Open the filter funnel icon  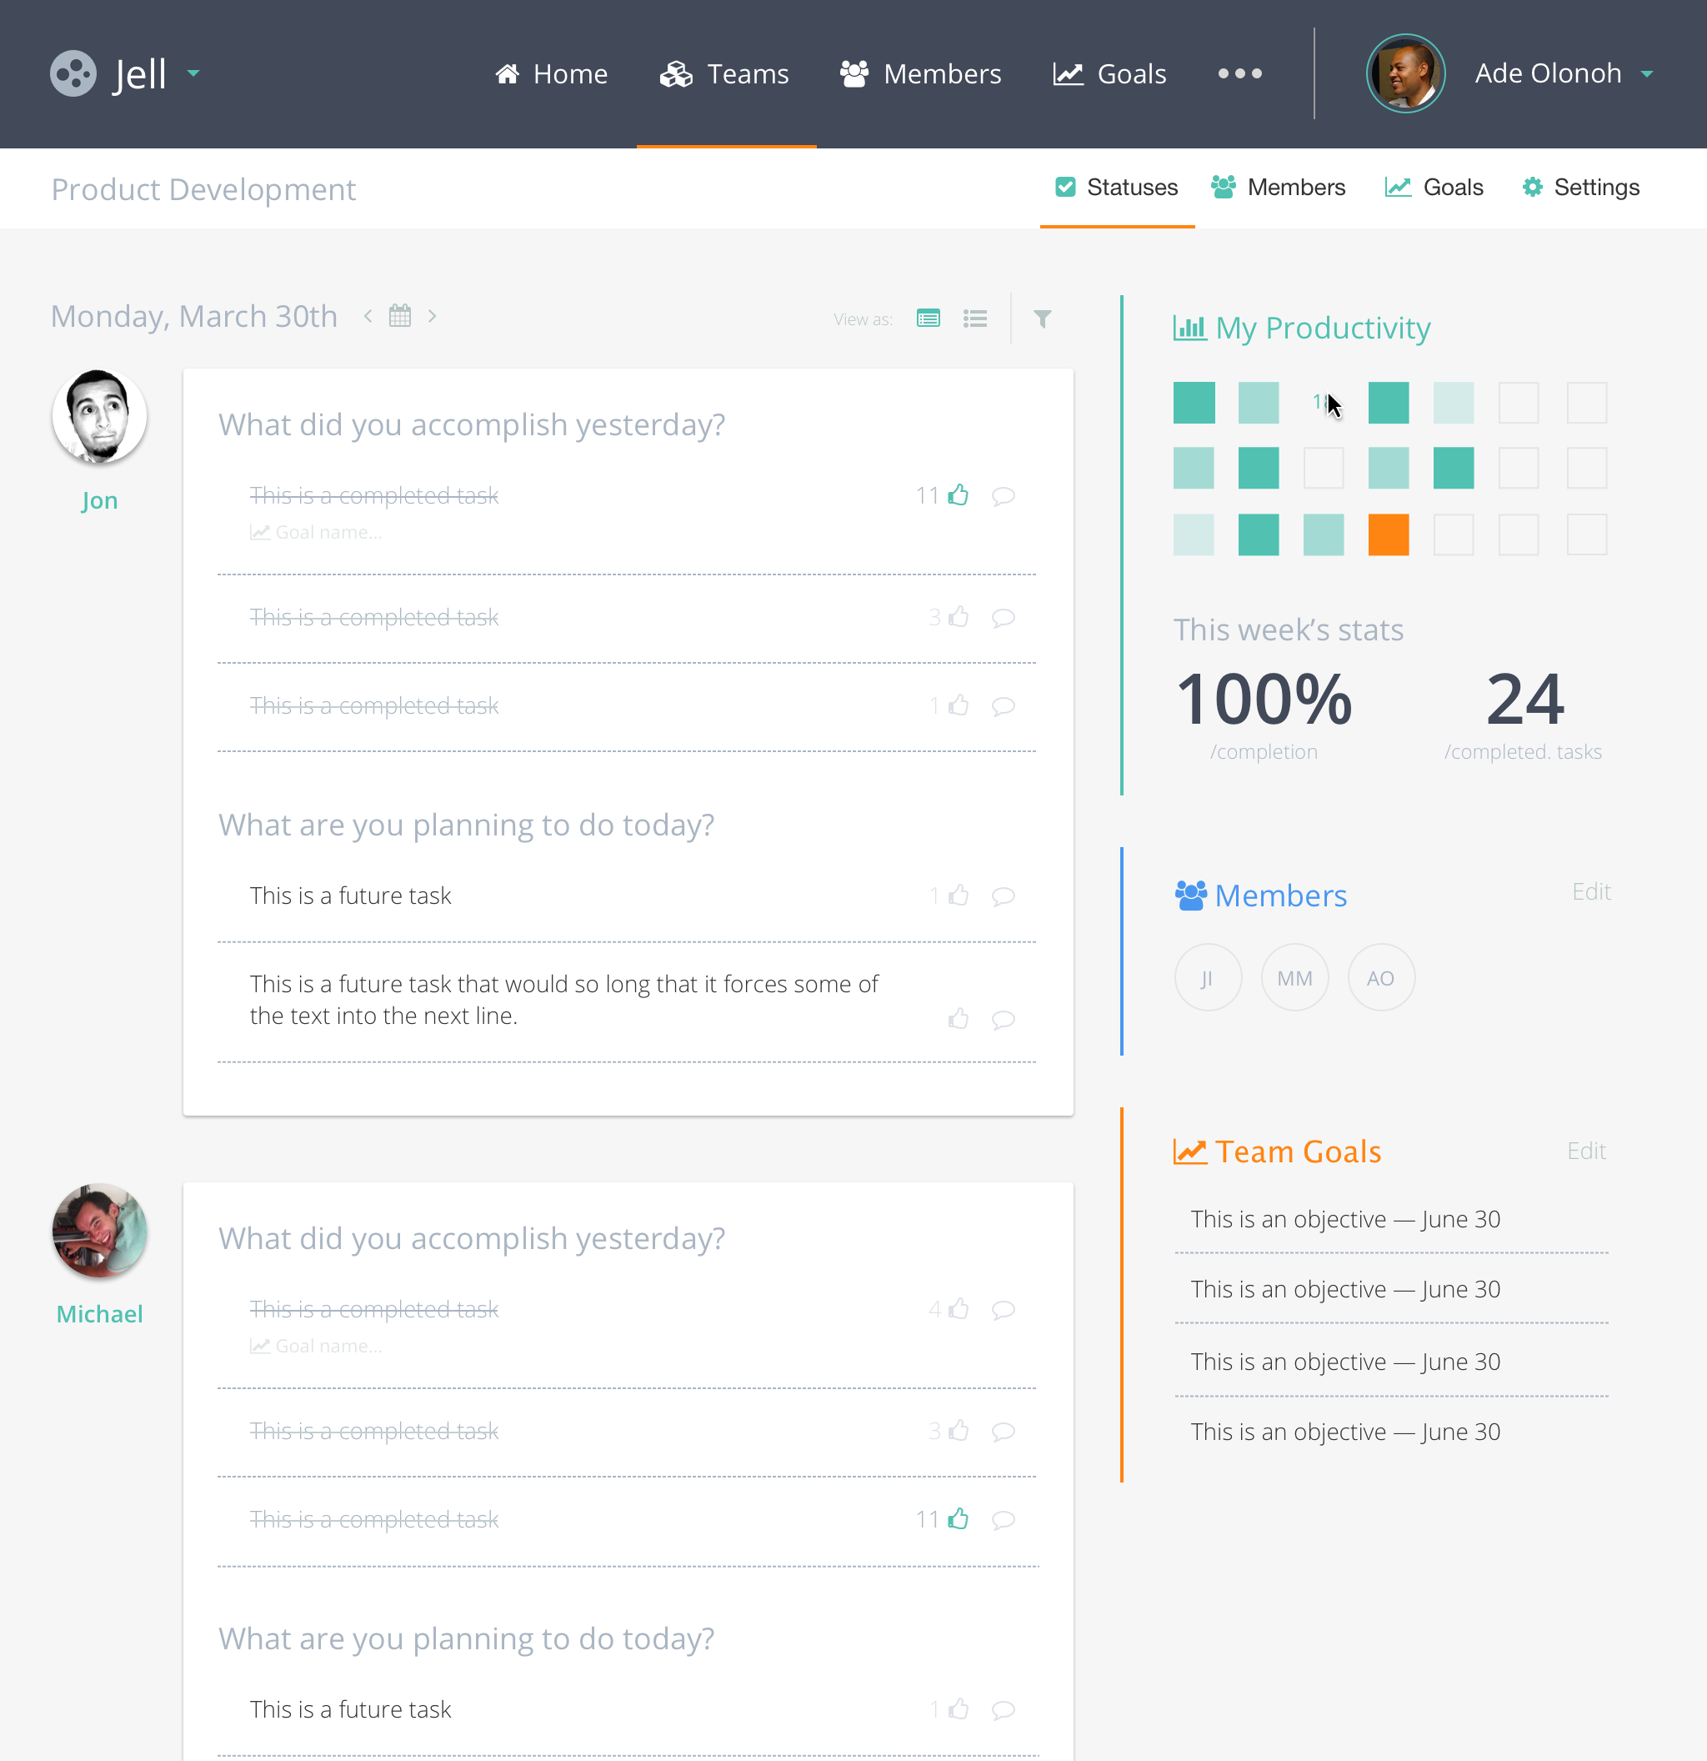coord(1042,318)
